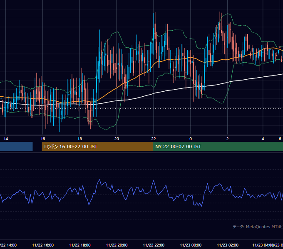Click the 14 hour axis label
This screenshot has width=283, height=249.
tap(6, 139)
